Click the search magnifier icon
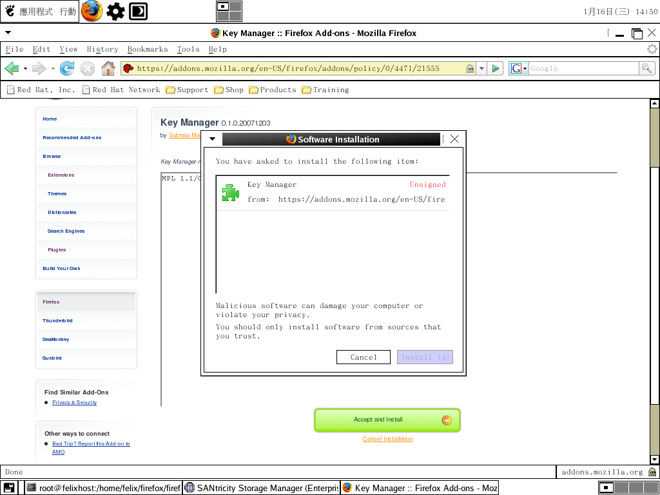The image size is (660, 495). coord(646,68)
